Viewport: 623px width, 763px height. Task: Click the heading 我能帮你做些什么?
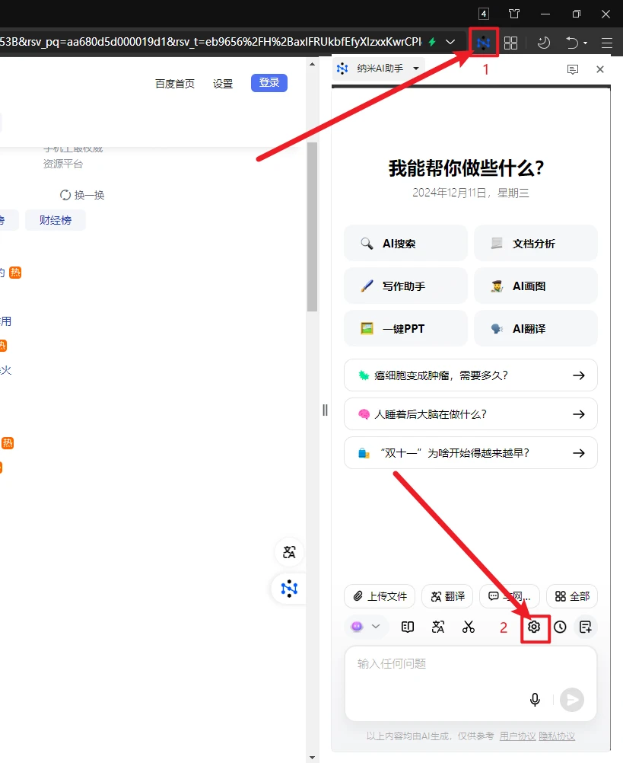click(x=466, y=168)
